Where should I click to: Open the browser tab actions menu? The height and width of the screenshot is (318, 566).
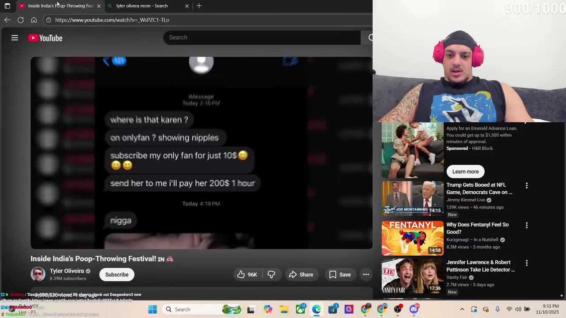coord(7,6)
